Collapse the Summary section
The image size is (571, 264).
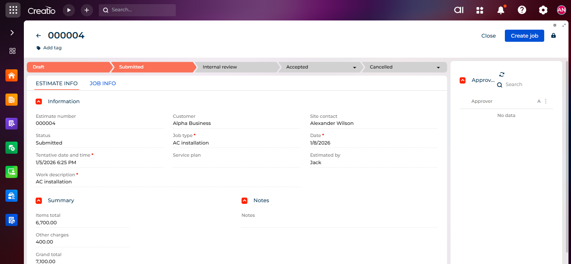pos(39,201)
